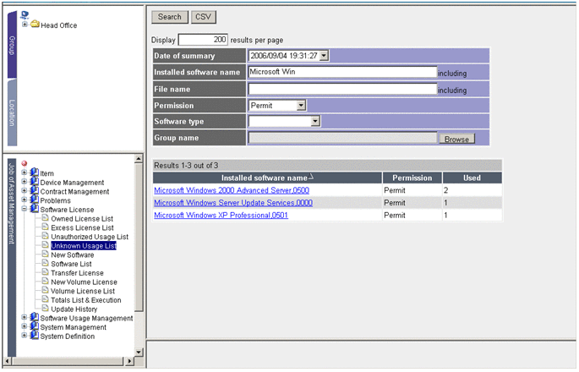Click the Device Management book icon
This screenshot has height=372, width=579.
[35, 183]
